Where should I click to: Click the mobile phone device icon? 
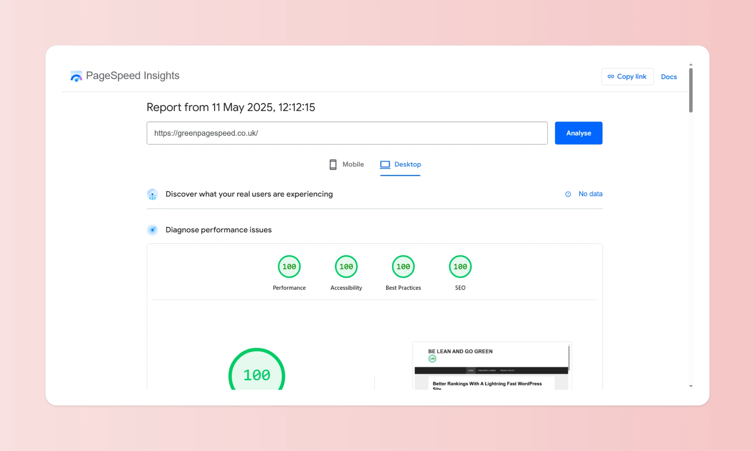point(333,165)
